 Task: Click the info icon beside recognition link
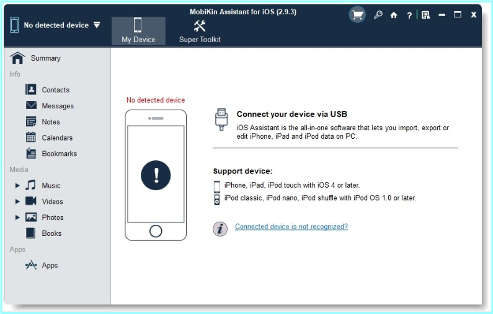[220, 229]
